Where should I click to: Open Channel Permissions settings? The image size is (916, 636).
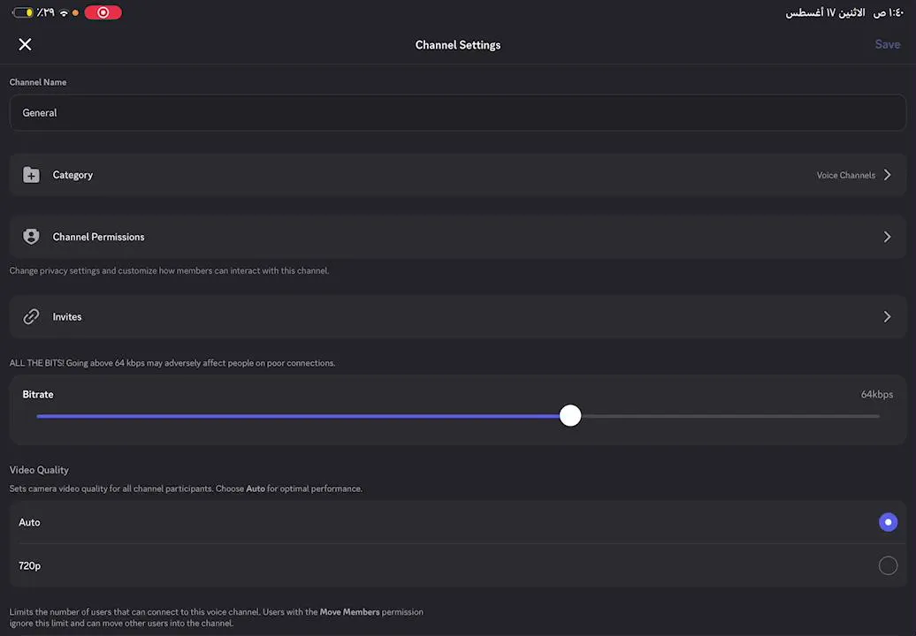point(457,237)
